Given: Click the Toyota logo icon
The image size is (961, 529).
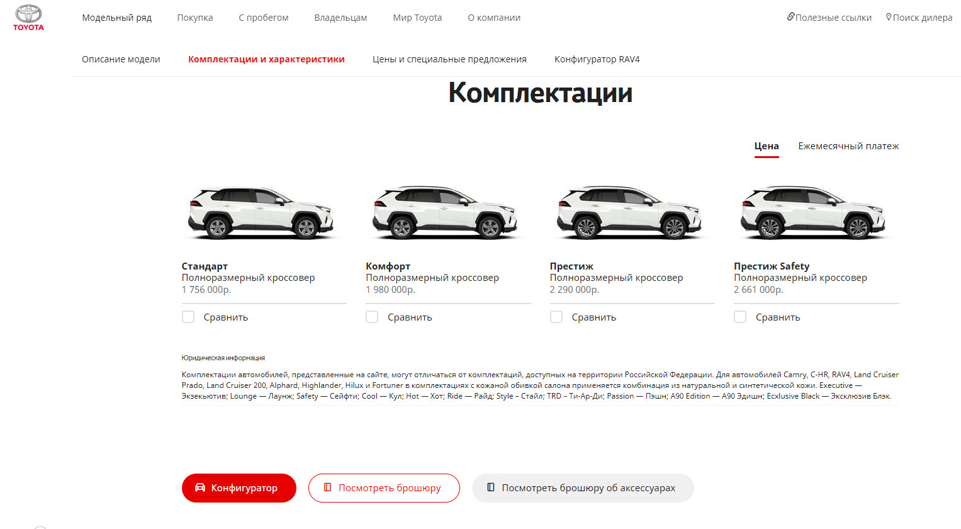Looking at the screenshot, I should pos(28,18).
